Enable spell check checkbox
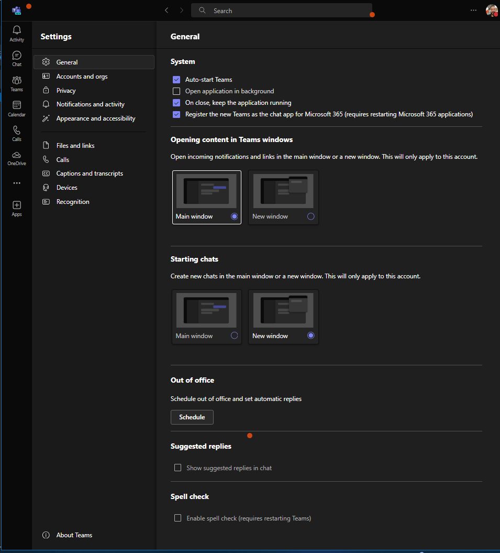The image size is (500, 553). coord(177,518)
